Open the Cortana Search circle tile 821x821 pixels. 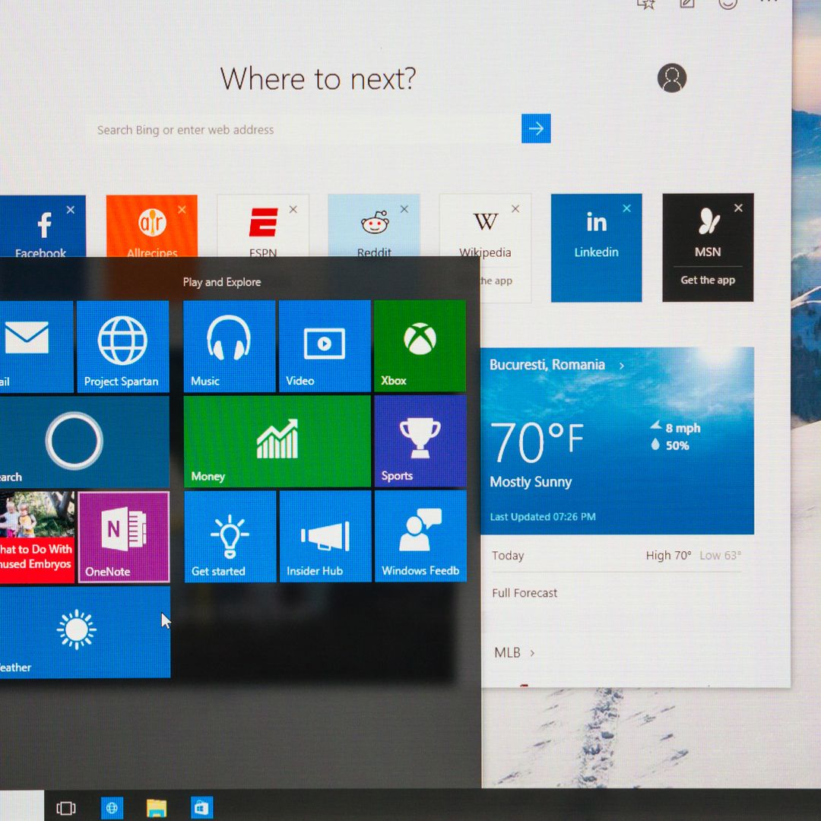(84, 442)
